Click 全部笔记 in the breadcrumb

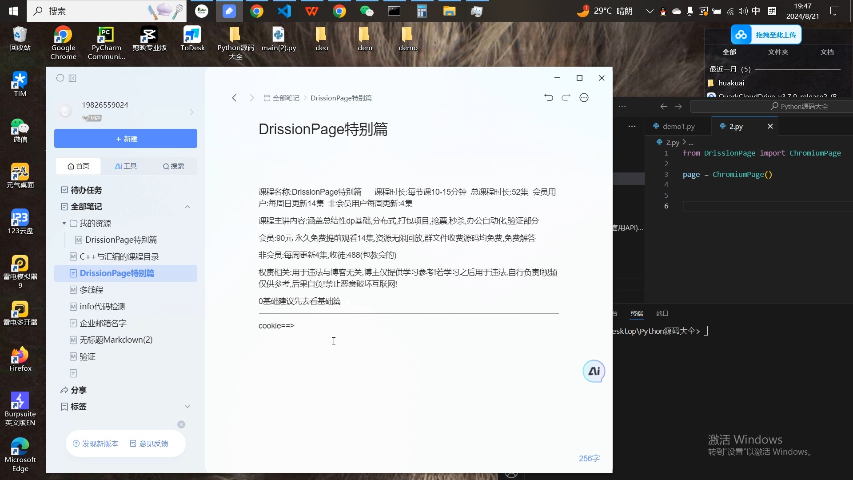[x=282, y=98]
